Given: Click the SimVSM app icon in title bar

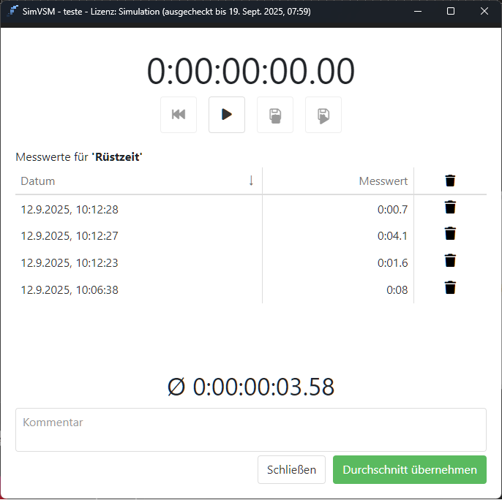Looking at the screenshot, I should (13, 11).
